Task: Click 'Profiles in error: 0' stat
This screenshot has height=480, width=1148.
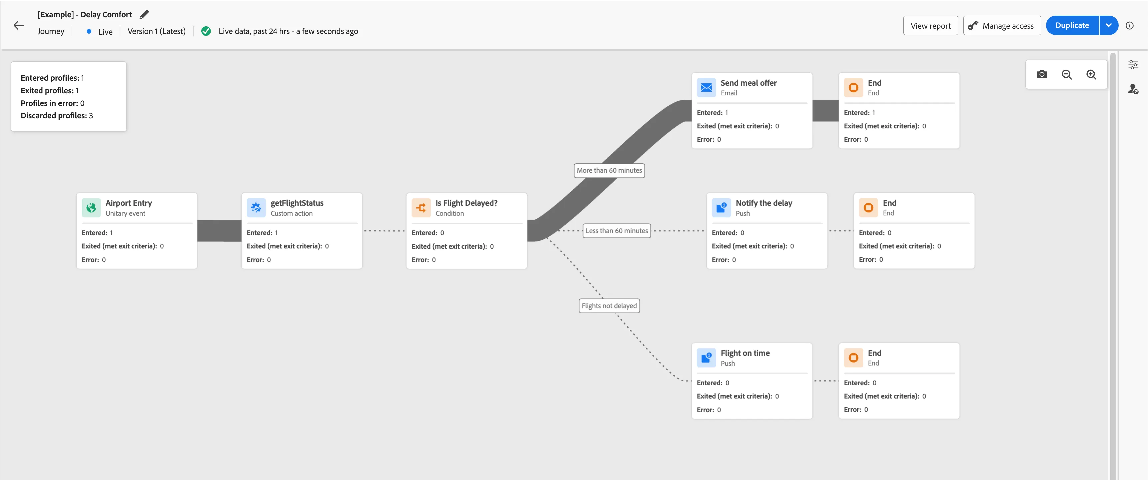Action: [52, 103]
